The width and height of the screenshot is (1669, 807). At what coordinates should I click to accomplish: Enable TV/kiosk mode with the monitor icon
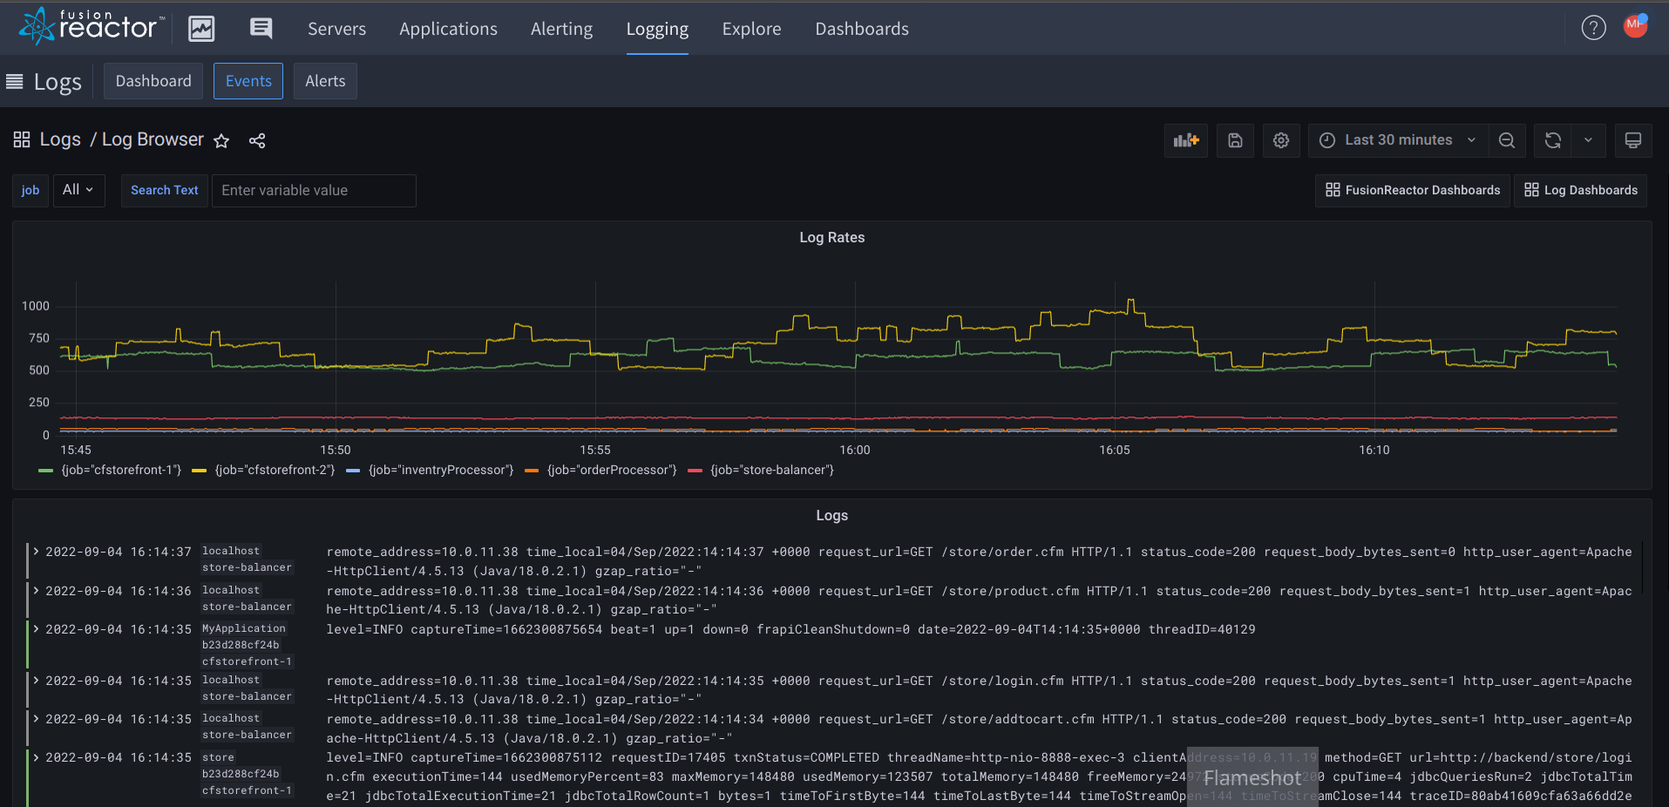(x=1633, y=140)
